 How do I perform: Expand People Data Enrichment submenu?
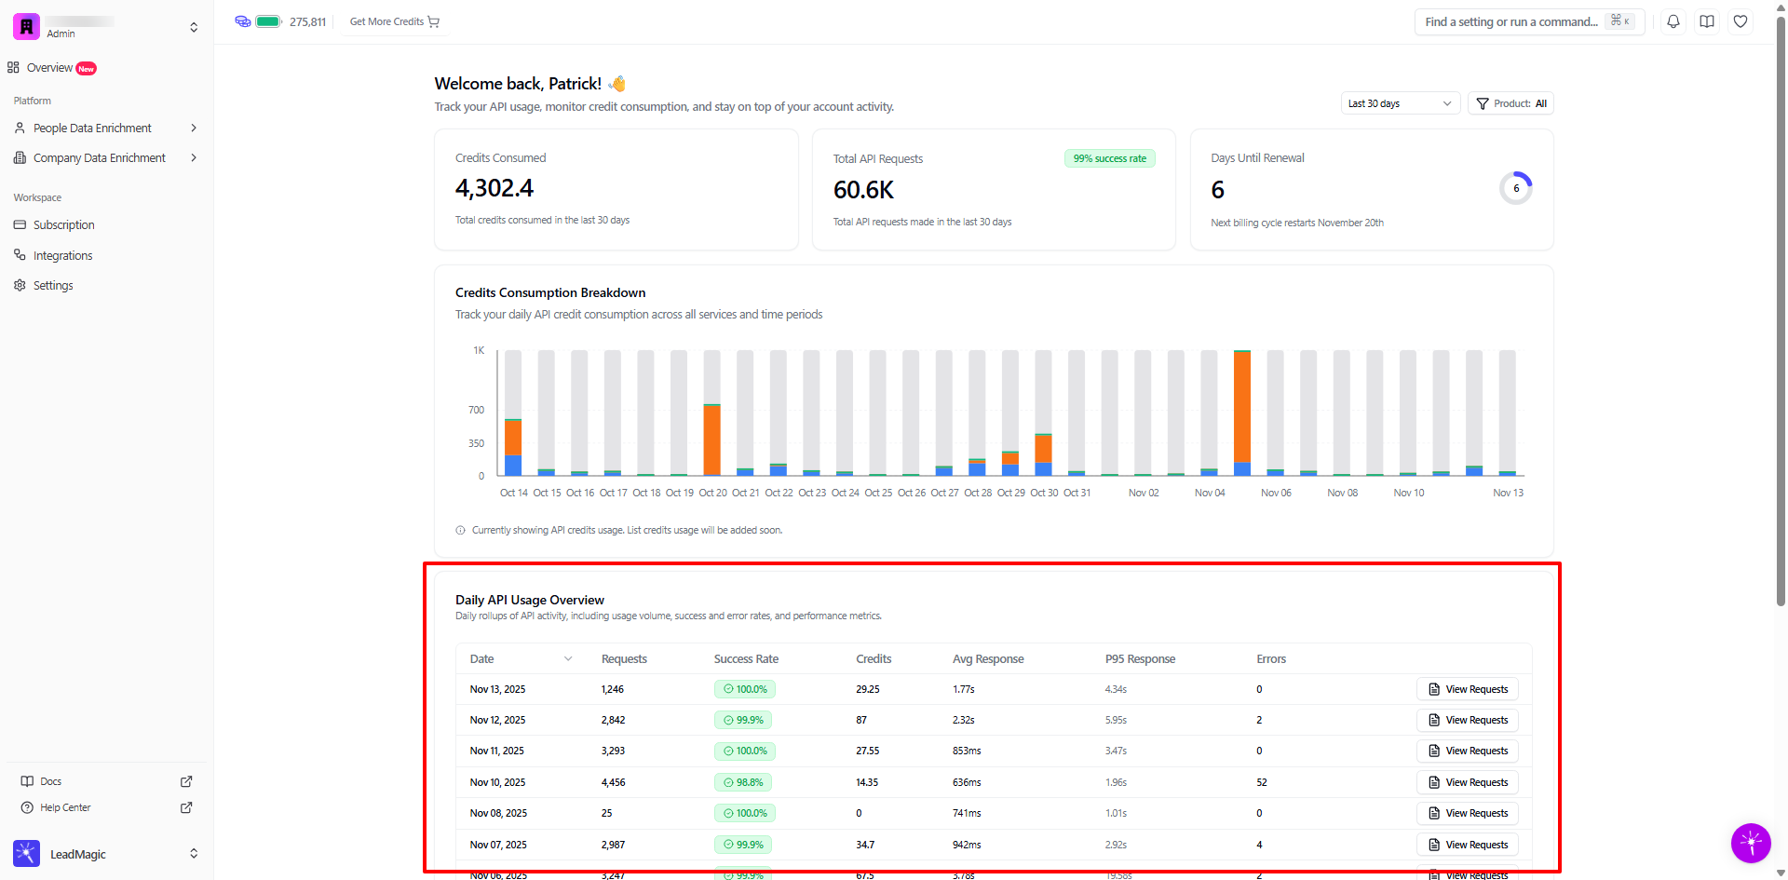click(x=194, y=129)
